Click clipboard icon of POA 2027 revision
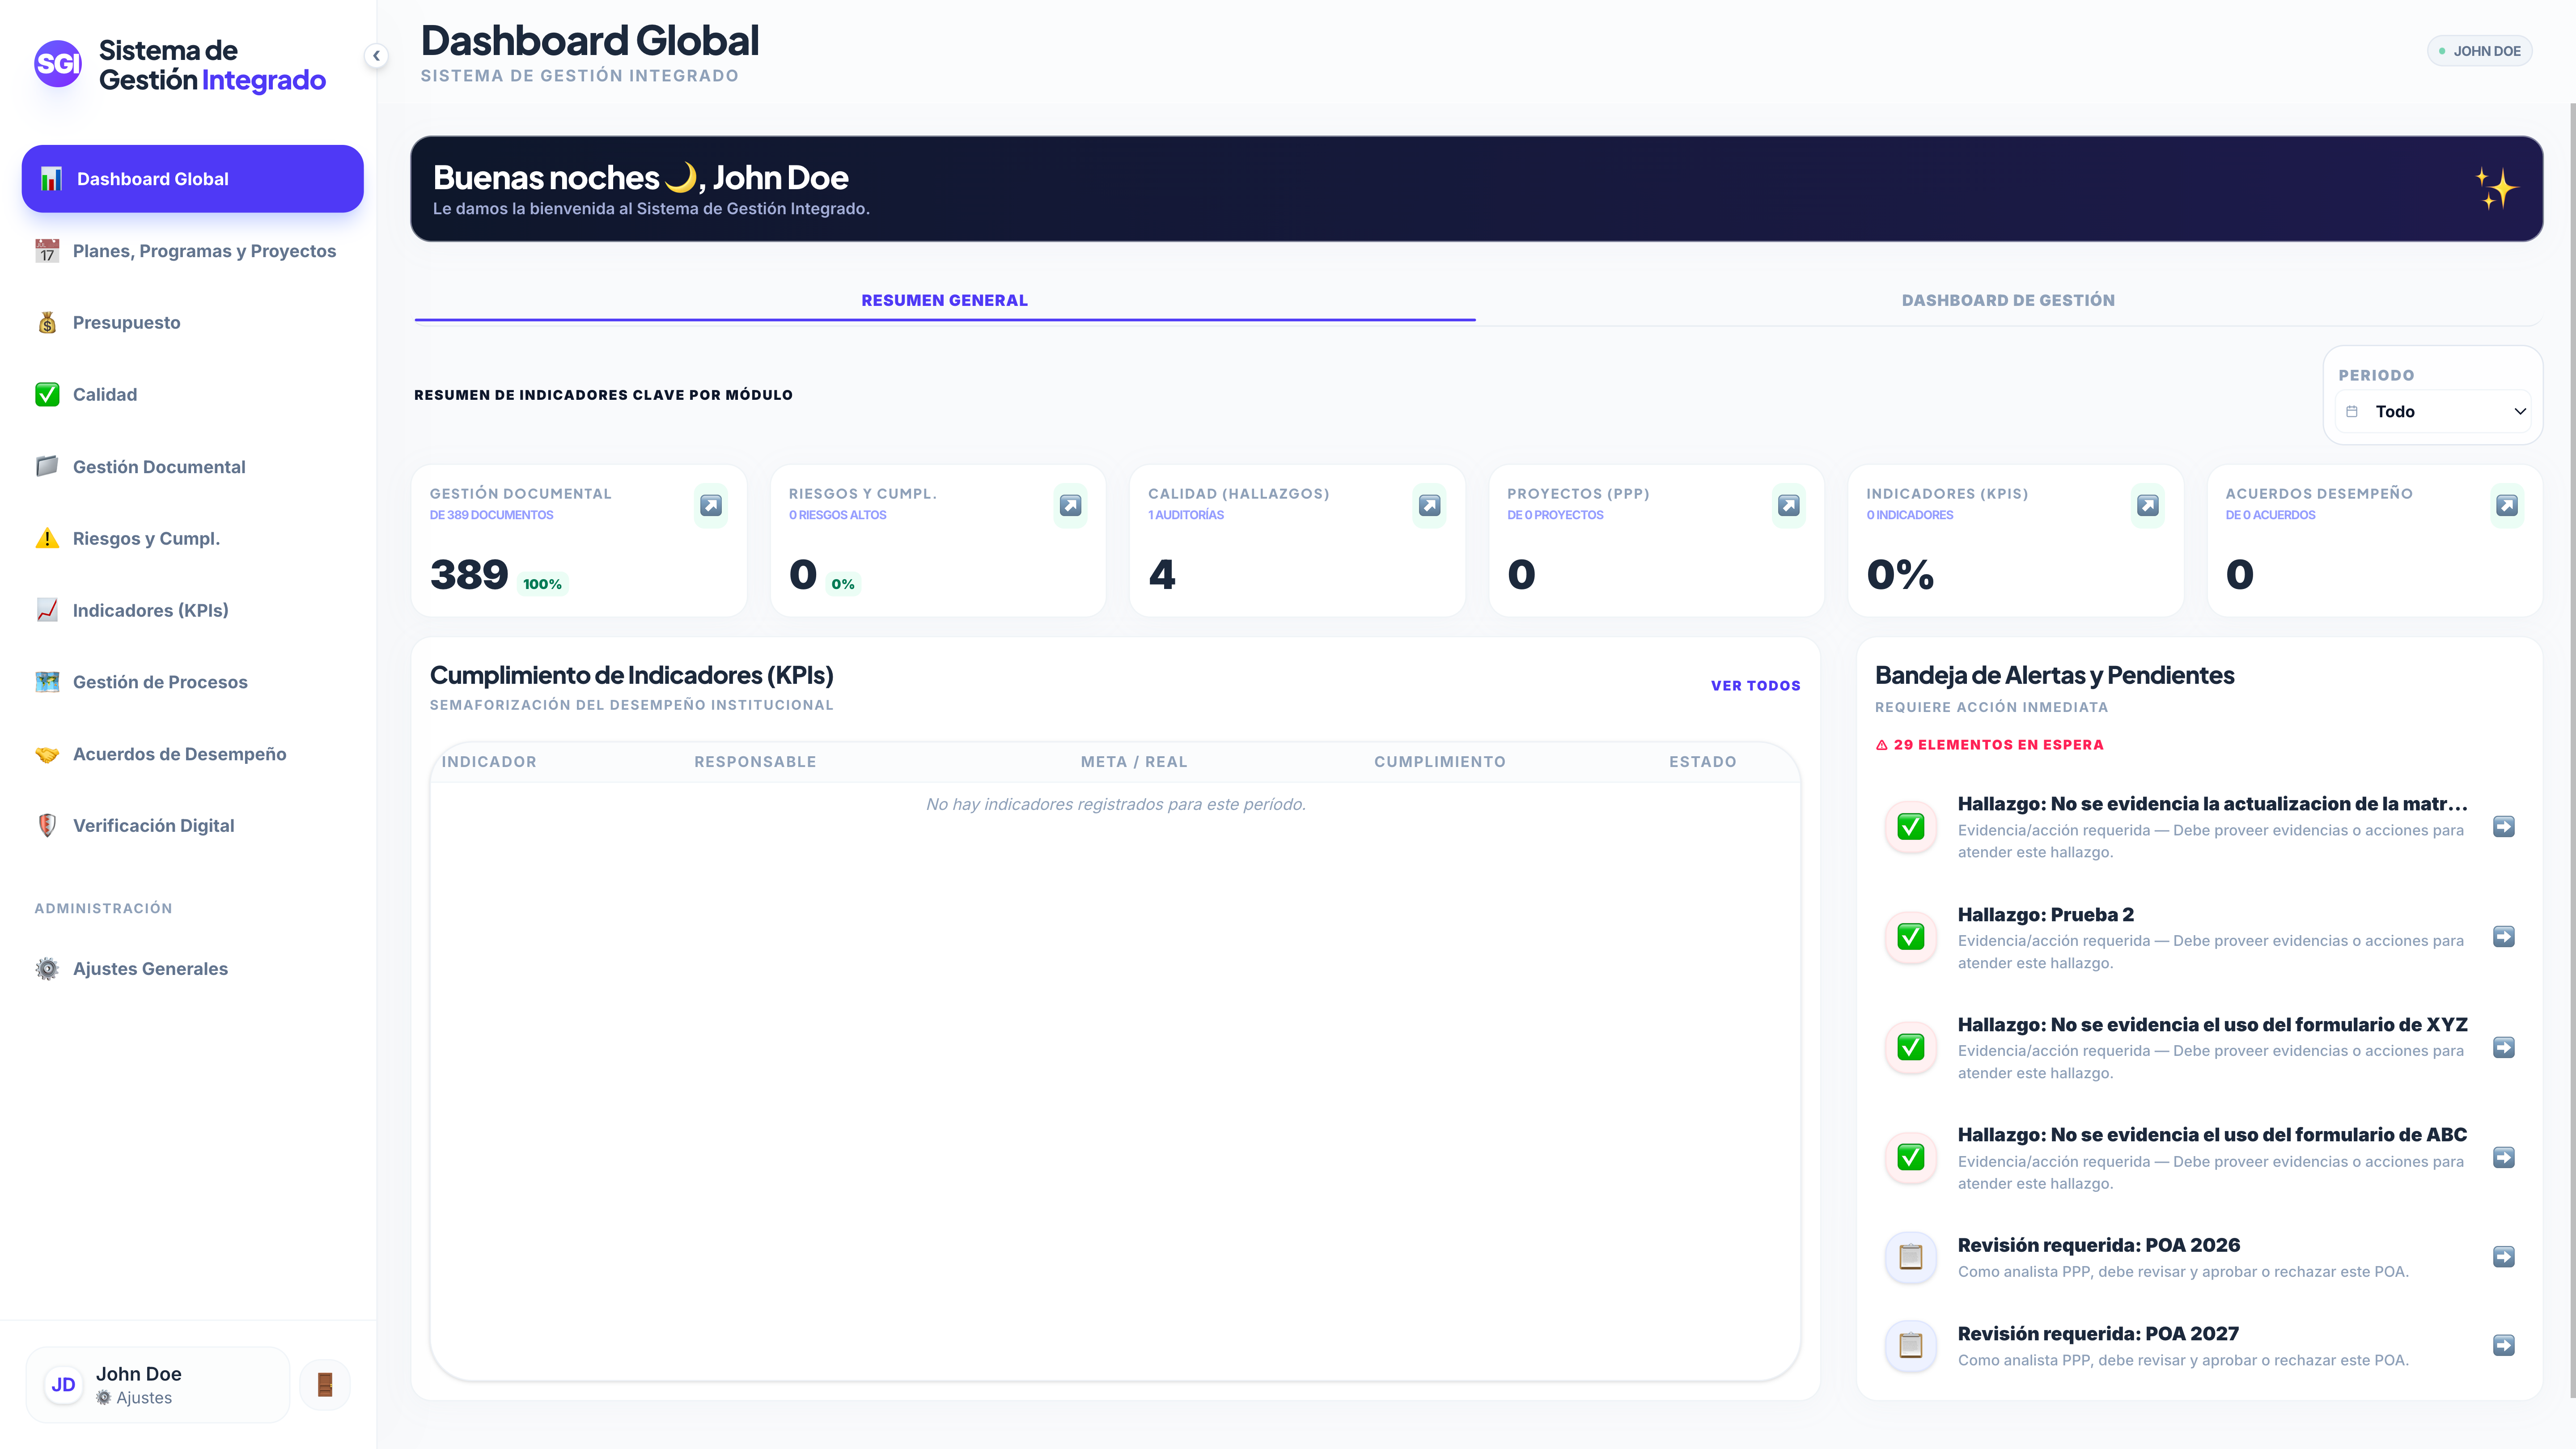Screen dimensions: 2576x1449 pos(1910,1345)
